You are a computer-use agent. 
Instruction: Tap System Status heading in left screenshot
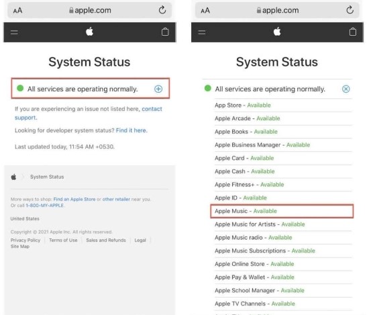tap(89, 62)
